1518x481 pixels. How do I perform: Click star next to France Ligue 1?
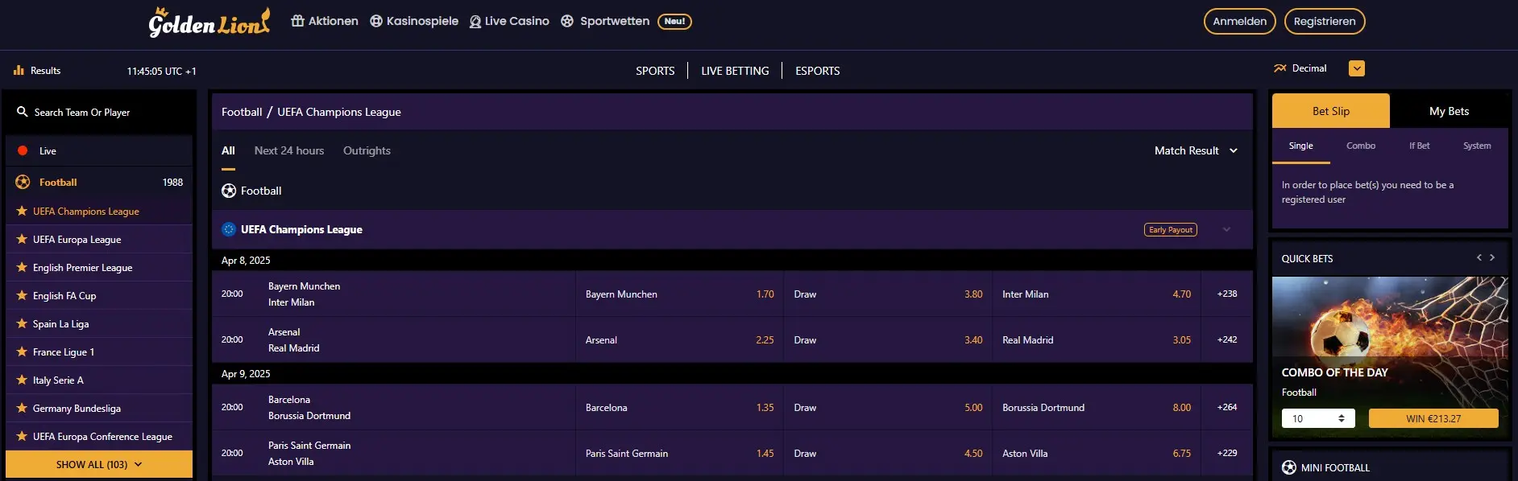coord(22,351)
